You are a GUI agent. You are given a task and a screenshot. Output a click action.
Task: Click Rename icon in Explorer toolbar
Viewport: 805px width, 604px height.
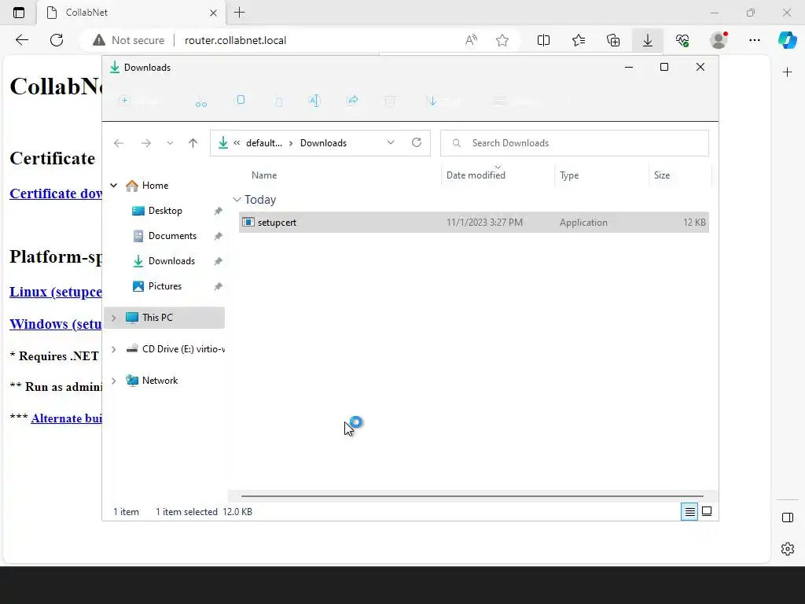[x=314, y=101]
